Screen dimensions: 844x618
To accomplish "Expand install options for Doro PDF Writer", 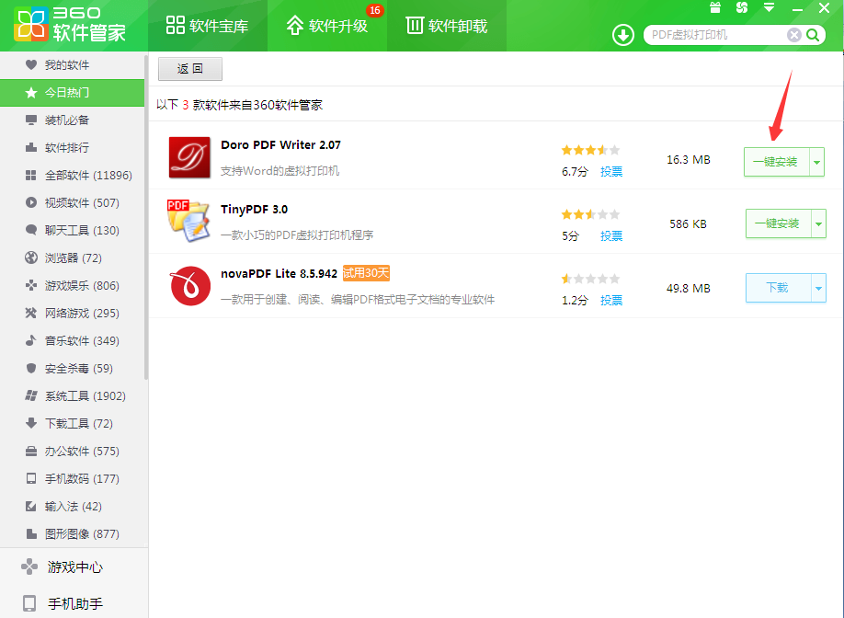I will [x=817, y=162].
